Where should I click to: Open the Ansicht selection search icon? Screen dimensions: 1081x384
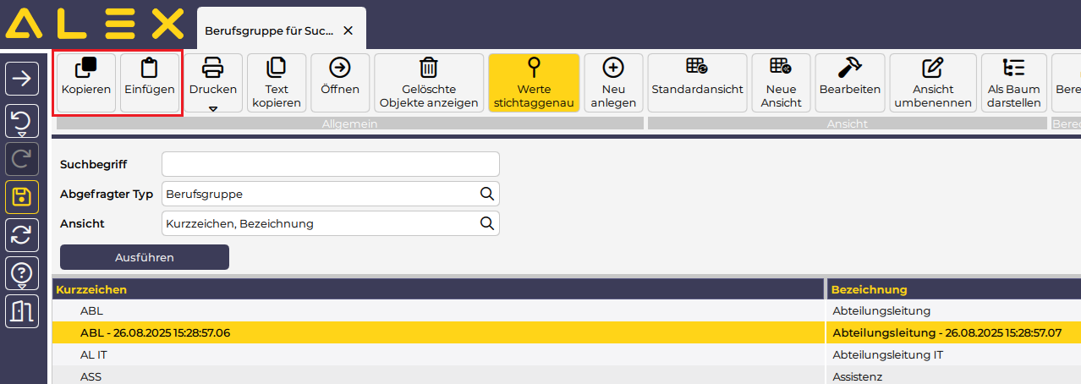(x=486, y=223)
